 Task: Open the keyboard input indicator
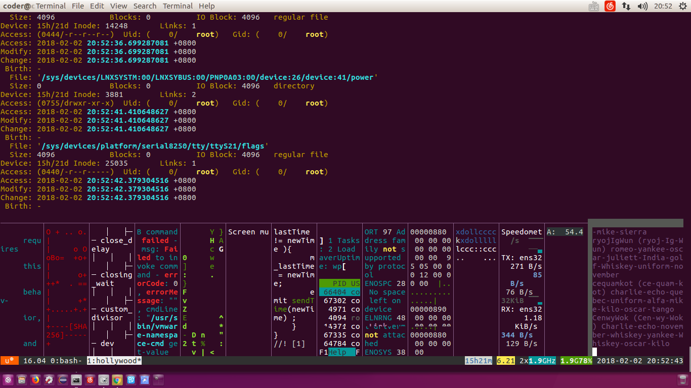point(594,6)
